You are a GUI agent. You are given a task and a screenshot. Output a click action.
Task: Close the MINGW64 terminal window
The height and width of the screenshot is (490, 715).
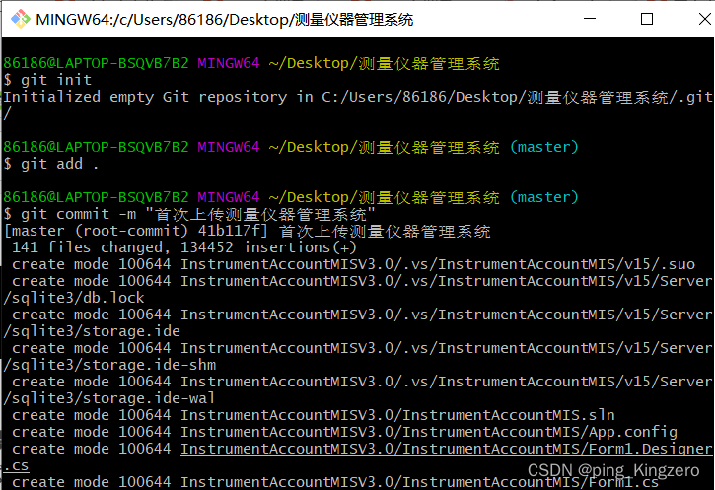coord(704,19)
